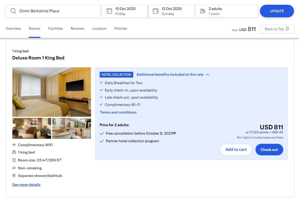Screen dimensions: 299x199
Task: Click green check beside Partner hotel collection
Action: pos(102,141)
